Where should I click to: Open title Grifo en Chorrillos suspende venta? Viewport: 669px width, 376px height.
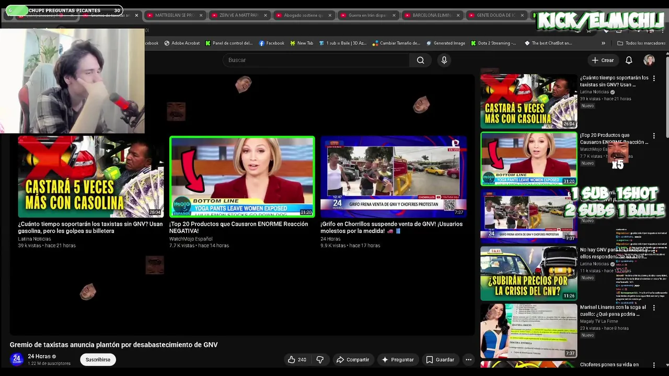click(x=391, y=227)
